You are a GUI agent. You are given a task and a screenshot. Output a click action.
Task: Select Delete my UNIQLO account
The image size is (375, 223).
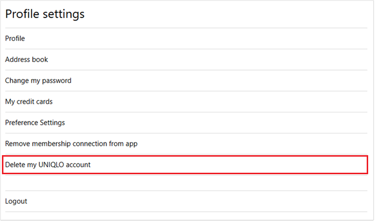coord(48,165)
